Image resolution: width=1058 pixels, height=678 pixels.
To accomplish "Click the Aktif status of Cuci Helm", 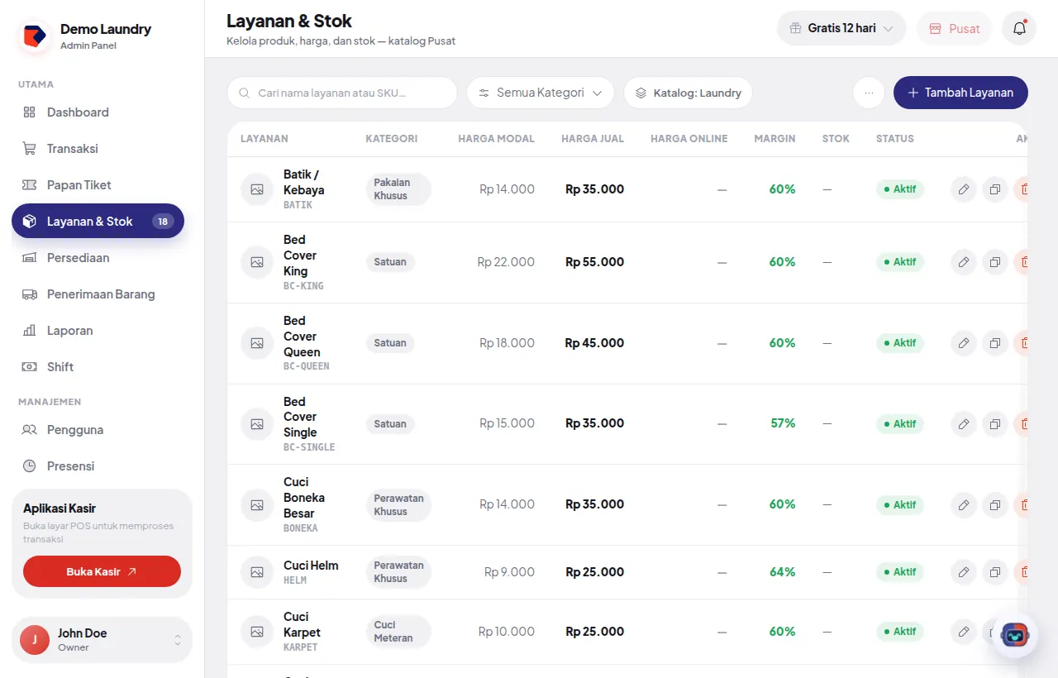I will [x=900, y=572].
